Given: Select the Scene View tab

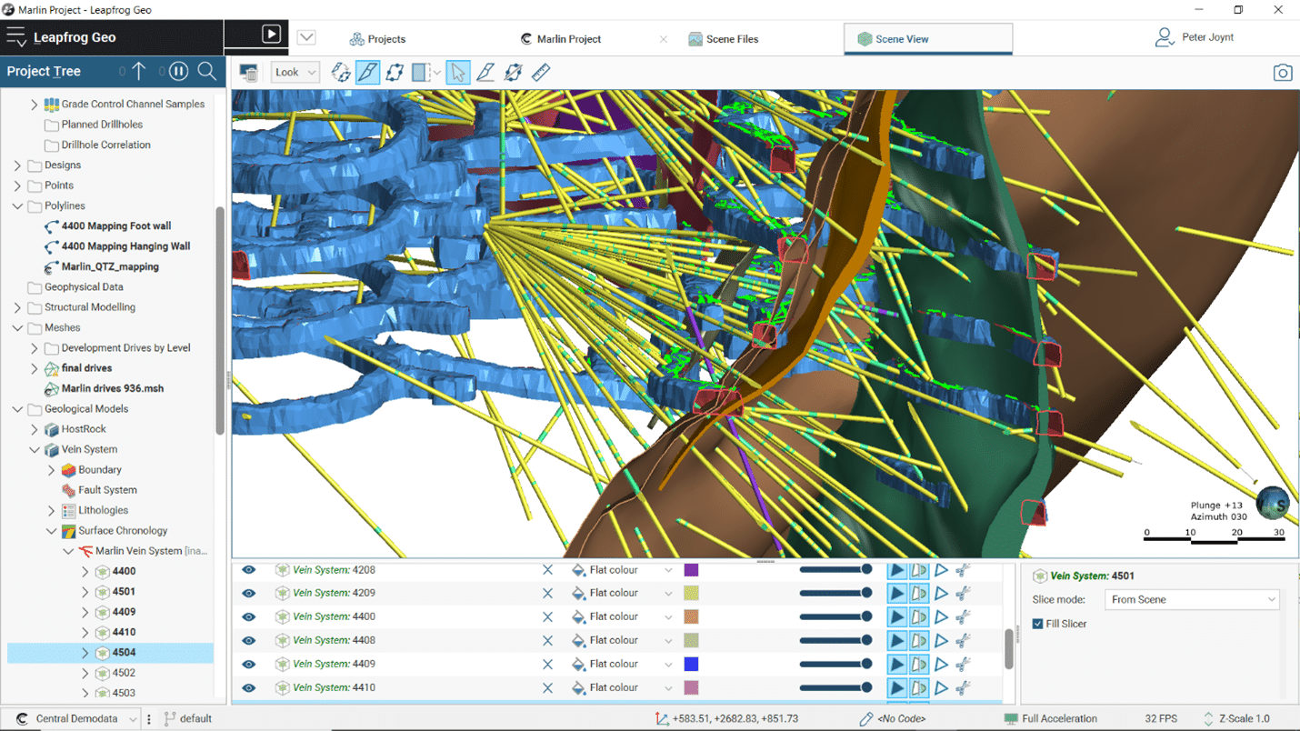Looking at the screenshot, I should [x=928, y=39].
